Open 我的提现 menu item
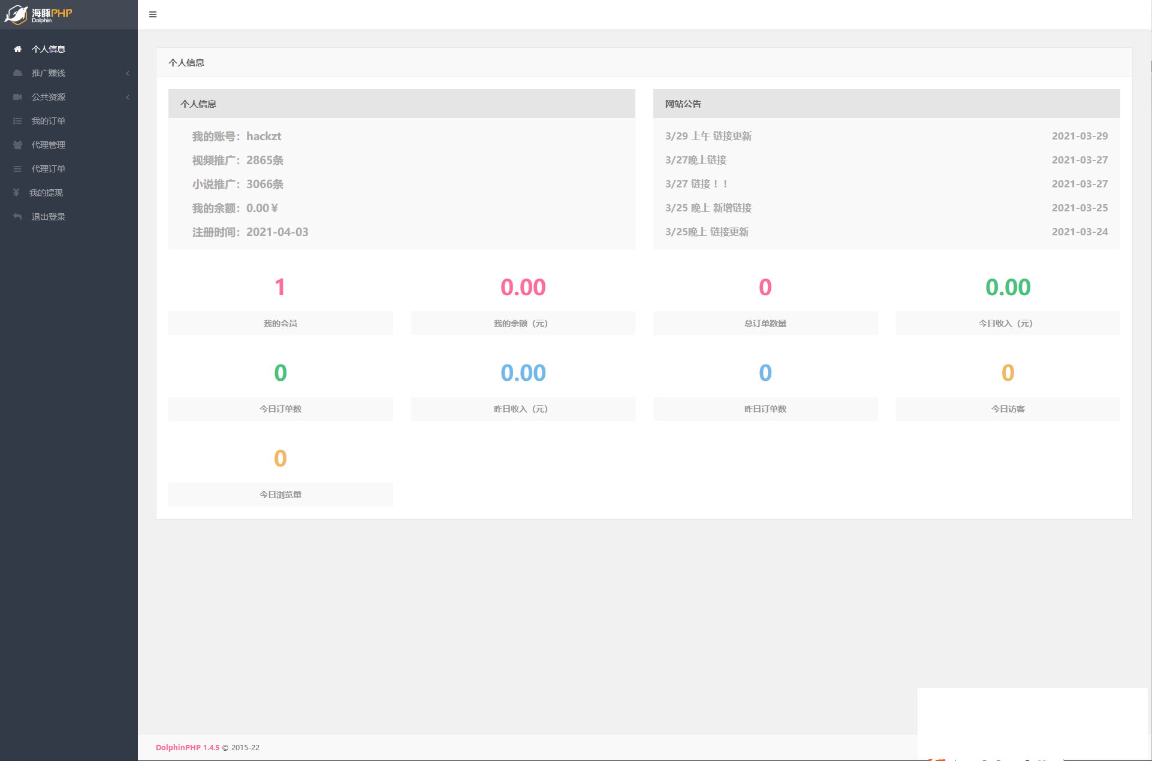 pos(46,193)
